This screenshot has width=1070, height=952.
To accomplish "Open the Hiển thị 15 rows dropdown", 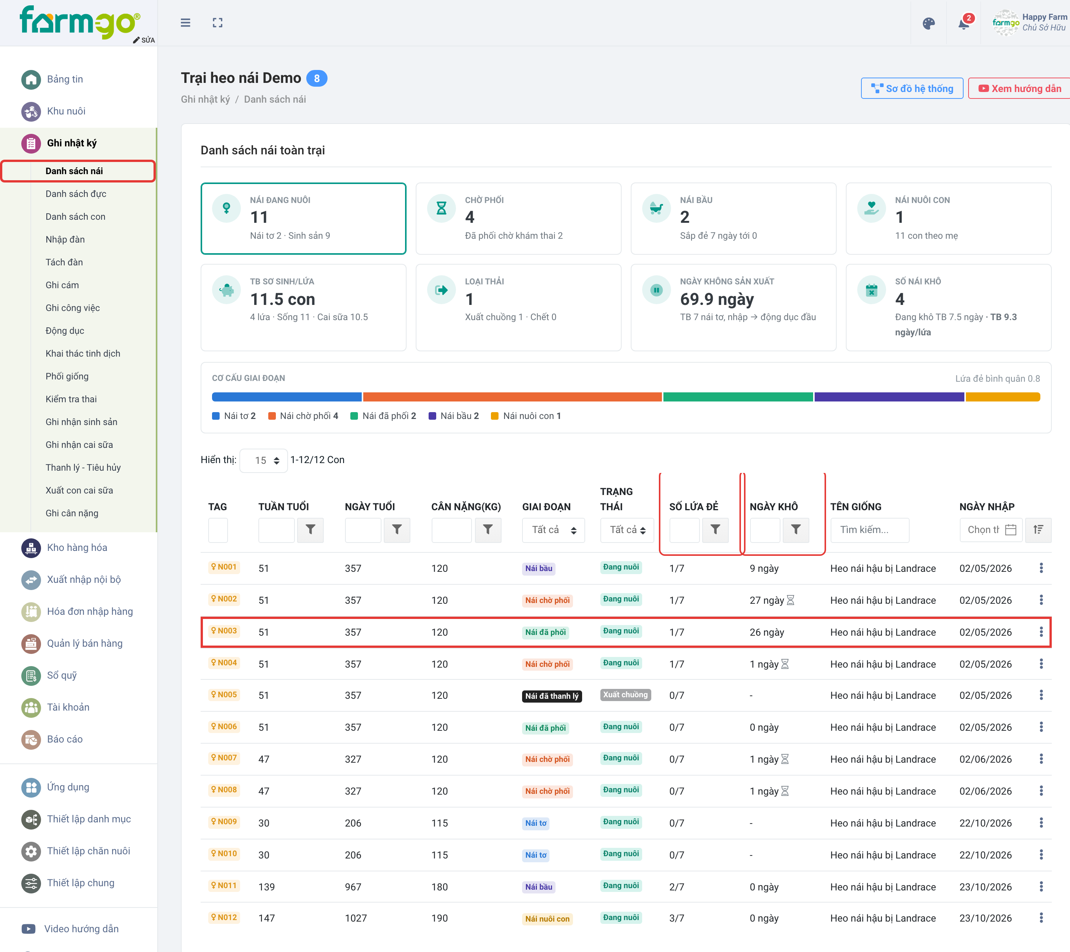I will [264, 460].
